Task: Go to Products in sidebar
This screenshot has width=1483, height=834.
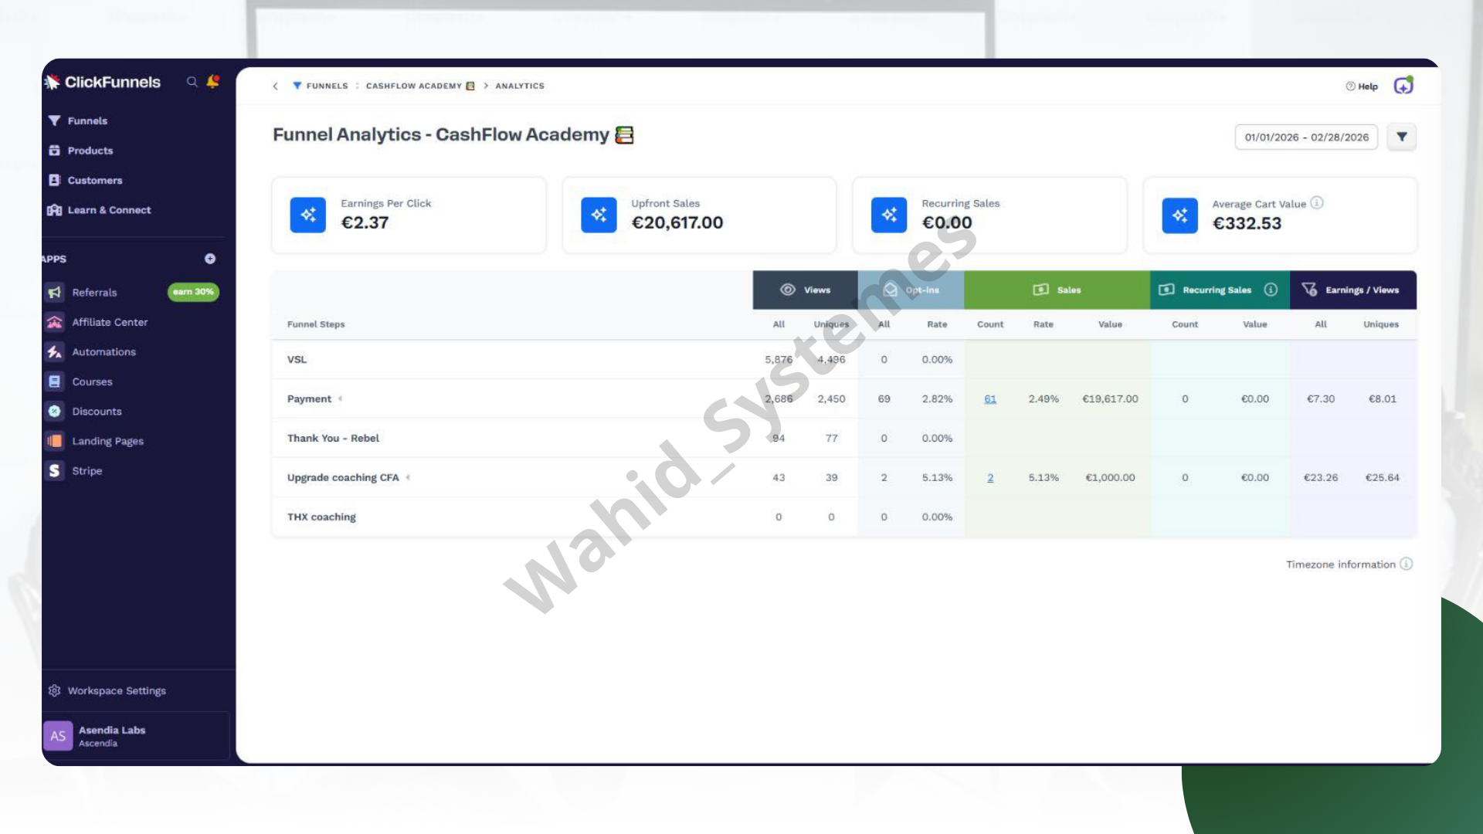Action: click(x=90, y=151)
